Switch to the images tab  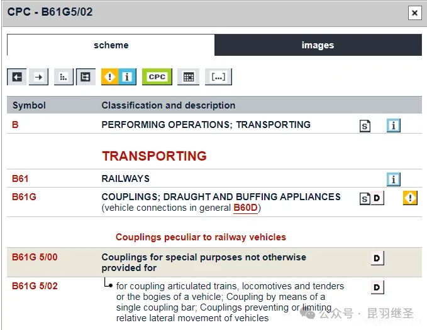(318, 45)
